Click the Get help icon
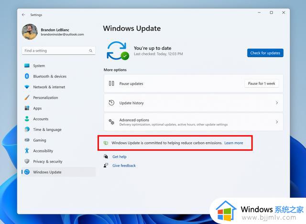 click(x=106, y=157)
